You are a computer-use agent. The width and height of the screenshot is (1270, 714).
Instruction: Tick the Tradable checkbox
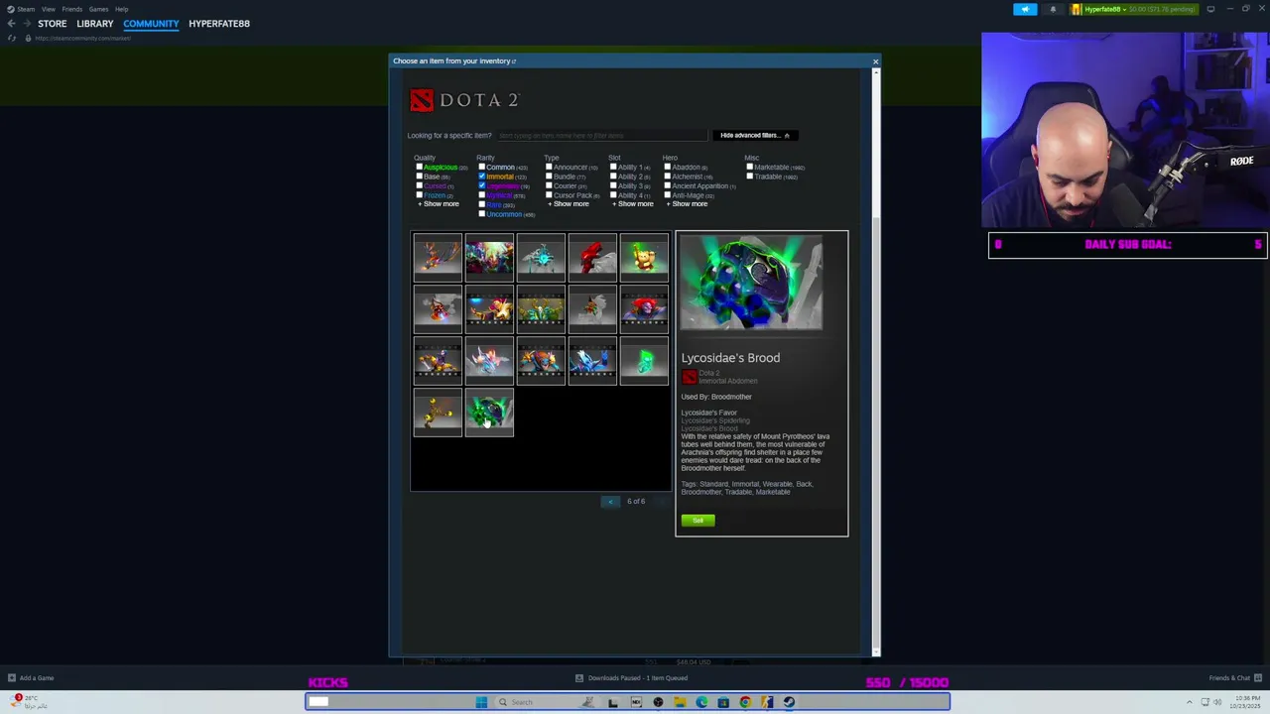(750, 177)
